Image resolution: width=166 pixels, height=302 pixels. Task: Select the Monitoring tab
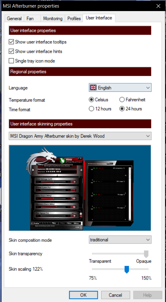pyautogui.click(x=53, y=19)
